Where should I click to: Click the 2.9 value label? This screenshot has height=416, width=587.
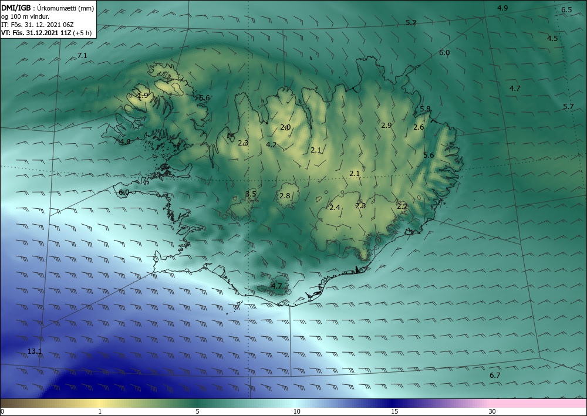(386, 126)
